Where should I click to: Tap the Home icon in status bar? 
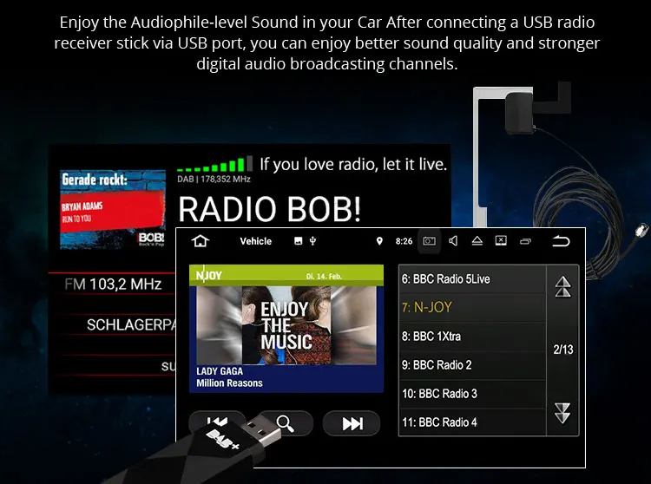coord(201,241)
